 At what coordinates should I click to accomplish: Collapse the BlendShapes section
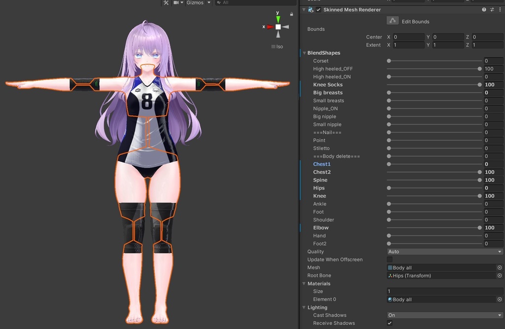click(304, 53)
